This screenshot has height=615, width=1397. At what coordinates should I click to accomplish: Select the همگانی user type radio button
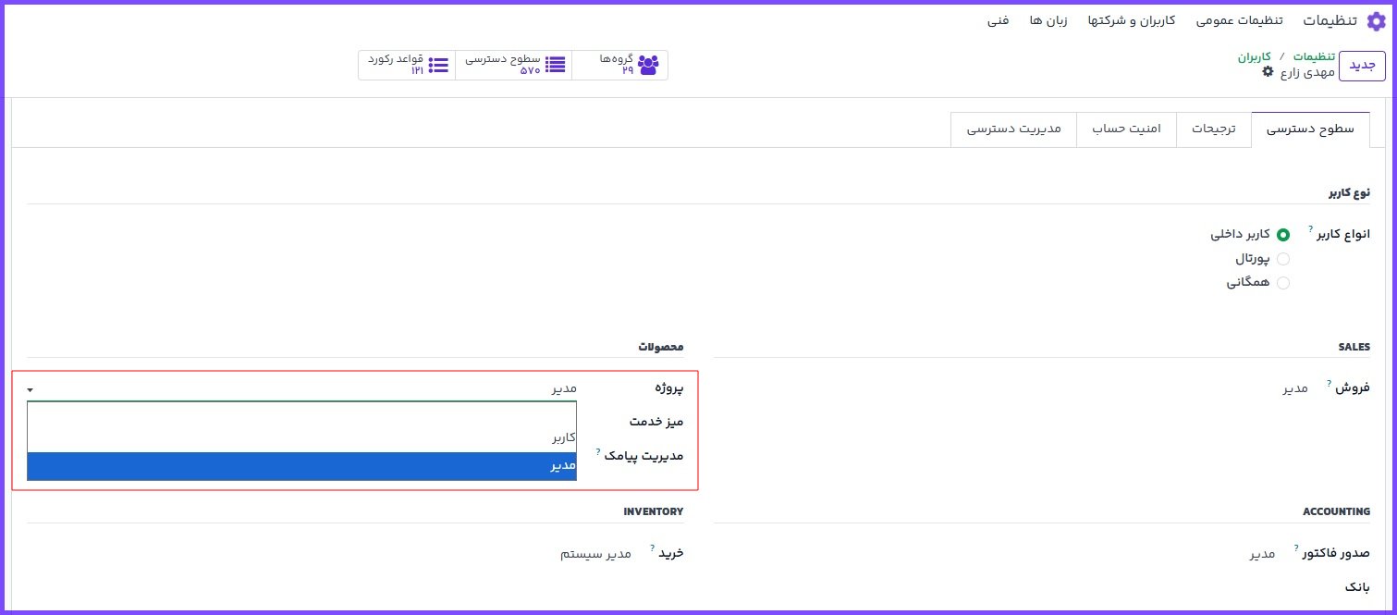tap(1282, 284)
